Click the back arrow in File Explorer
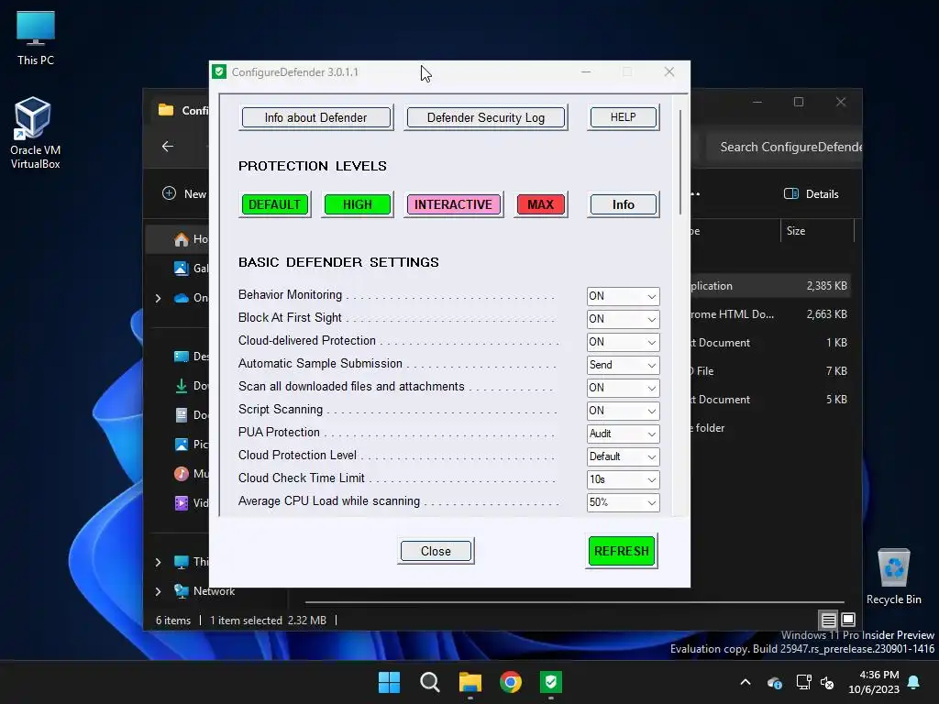Viewport: 939px width, 704px height. (168, 146)
